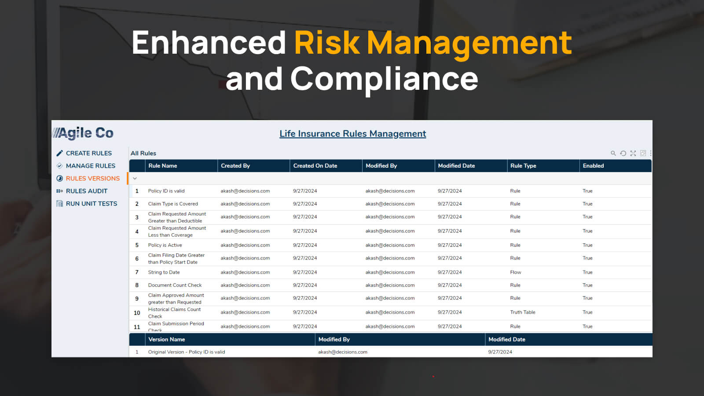Select Original Version - Policy ID is valid
Screen dimensions: 704x396
click(x=186, y=352)
